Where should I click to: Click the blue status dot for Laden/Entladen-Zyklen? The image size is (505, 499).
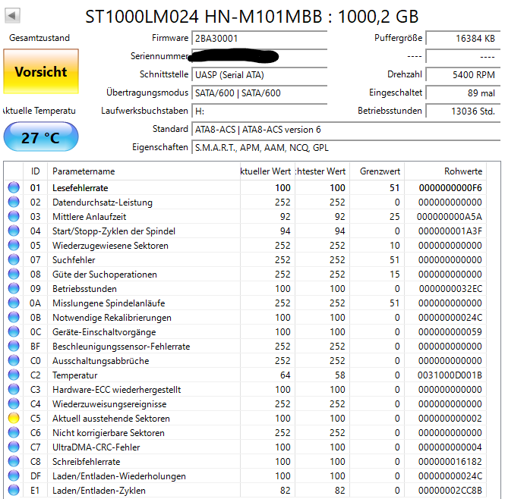tap(14, 490)
